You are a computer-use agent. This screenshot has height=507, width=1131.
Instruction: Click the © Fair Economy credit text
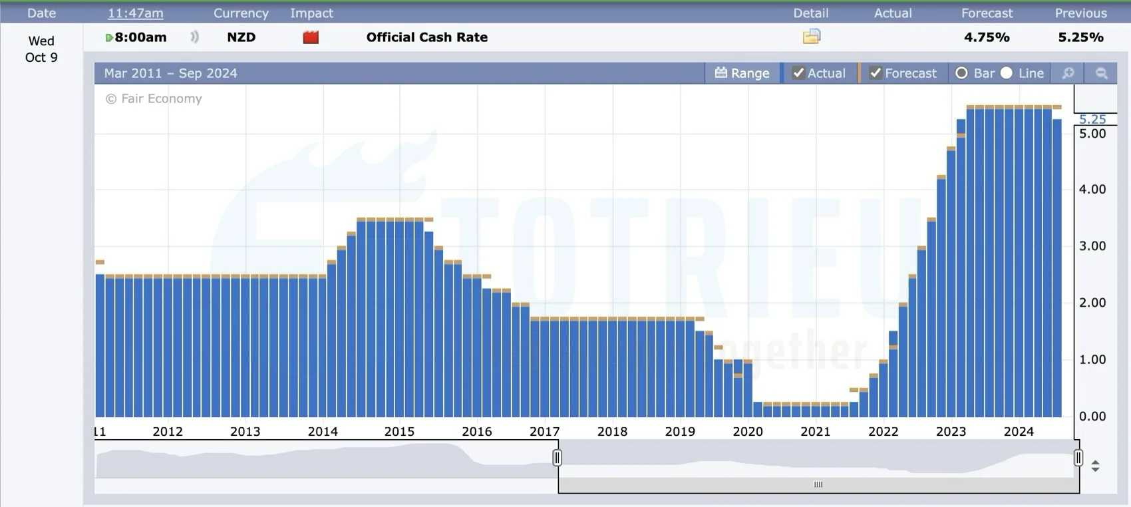tap(154, 98)
